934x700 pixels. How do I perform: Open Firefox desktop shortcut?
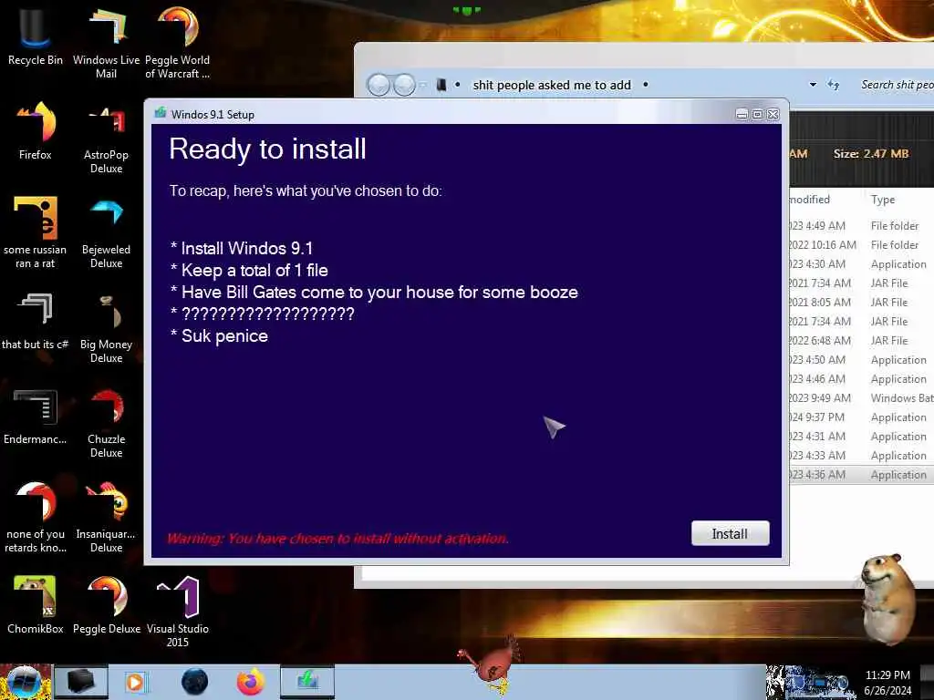[x=36, y=131]
